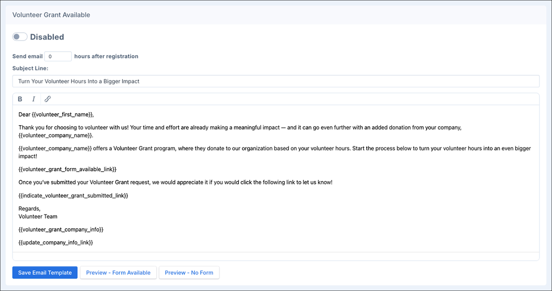This screenshot has height=291, width=552.
Task: Place cursor on the Regards line
Action: (x=29, y=209)
